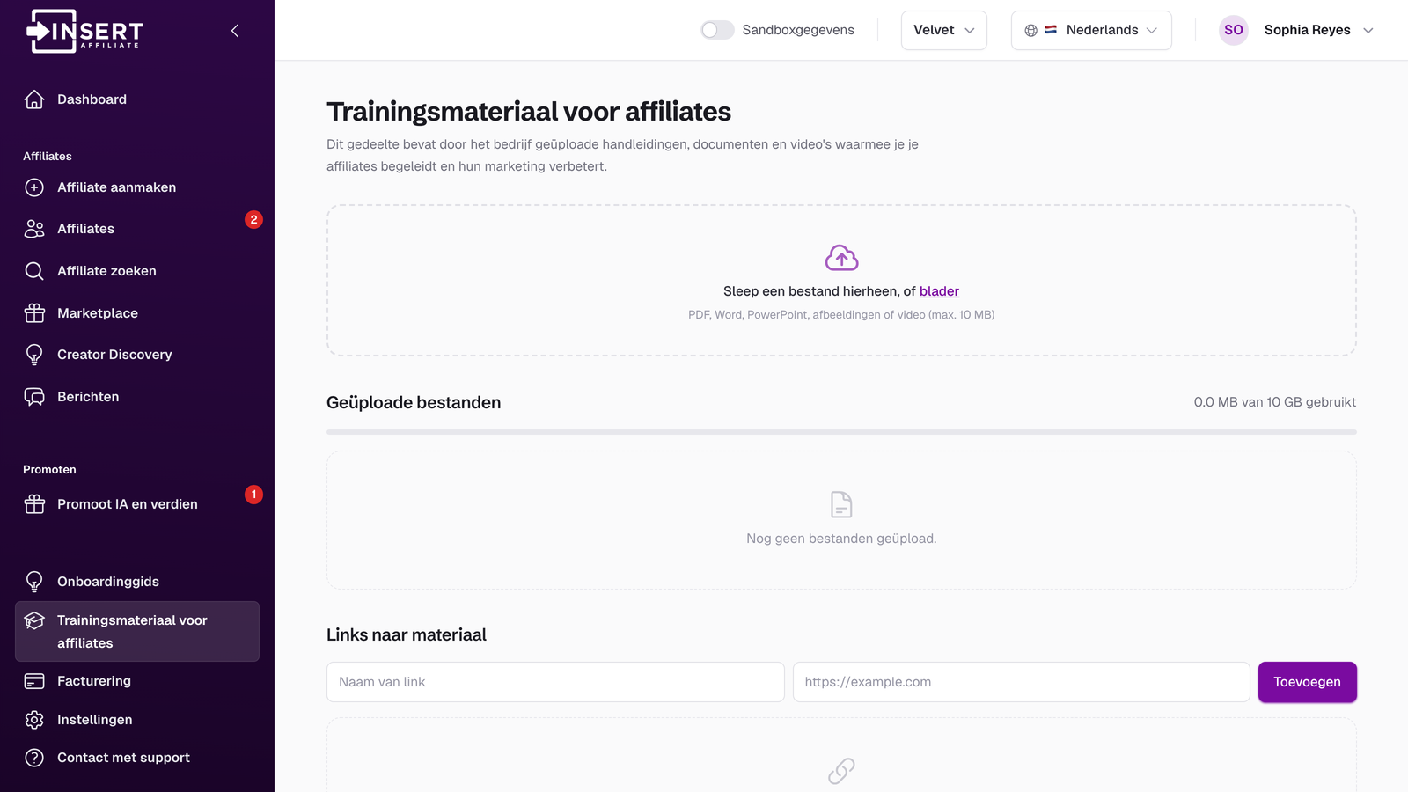Screen dimensions: 1408x792
Task: Open the Nederlands language dropdown
Action: tap(1091, 30)
